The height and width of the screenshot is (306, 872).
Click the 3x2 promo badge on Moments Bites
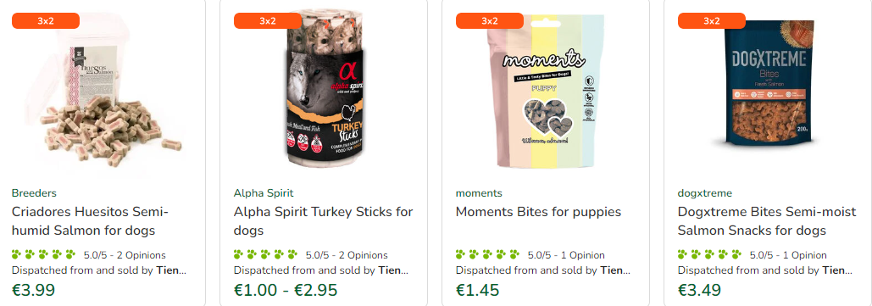(490, 21)
